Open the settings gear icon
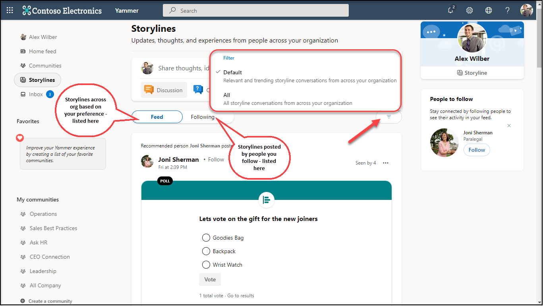The image size is (543, 306). pos(470,10)
